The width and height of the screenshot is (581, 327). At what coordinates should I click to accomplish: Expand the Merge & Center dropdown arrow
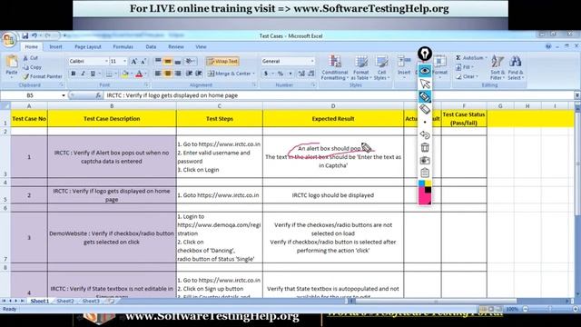click(254, 74)
